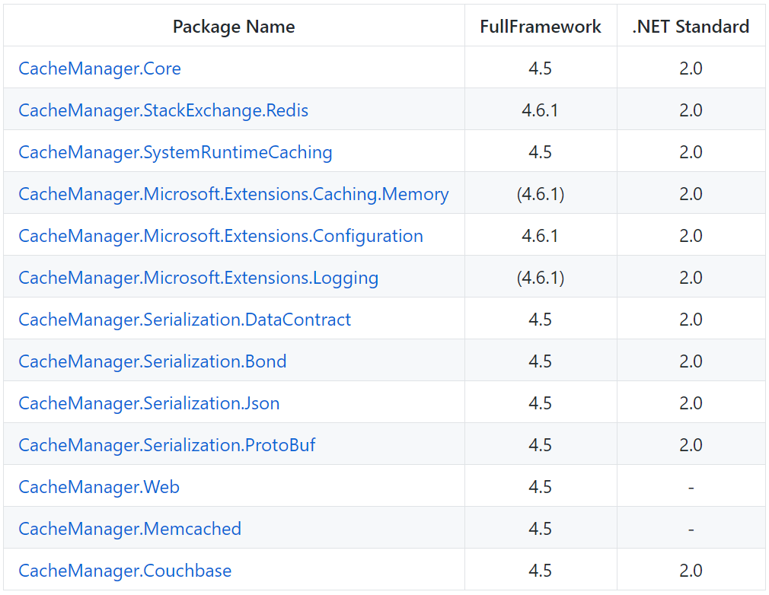This screenshot has height=595, width=769.
Task: Open the CacheManager.Couchbase package link
Action: coord(125,571)
